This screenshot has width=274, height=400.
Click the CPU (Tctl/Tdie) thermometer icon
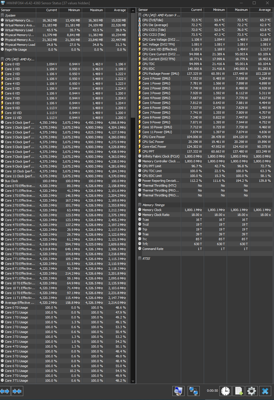[140, 20]
